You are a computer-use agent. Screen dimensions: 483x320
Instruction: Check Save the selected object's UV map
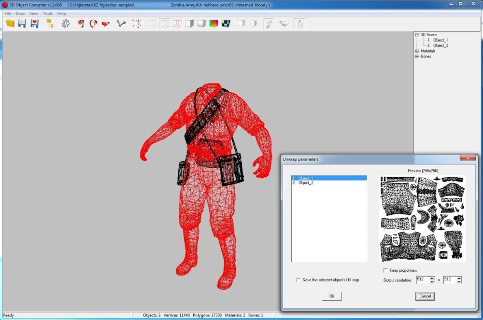(298, 280)
